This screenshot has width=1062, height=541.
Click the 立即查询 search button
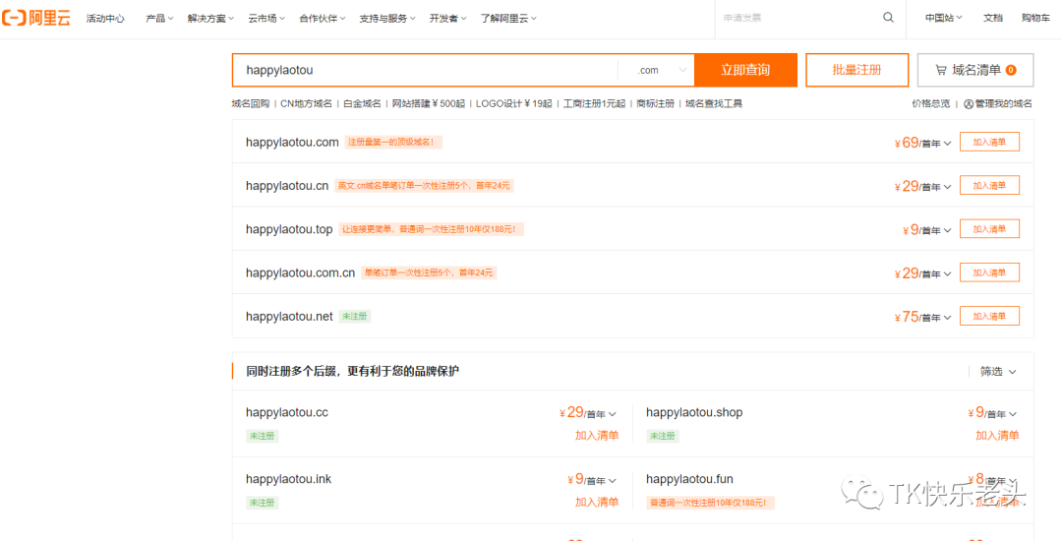coord(745,70)
